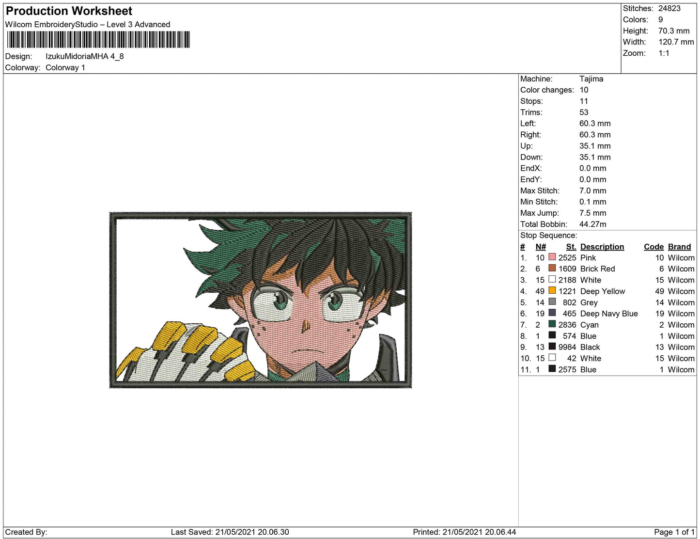Select the Grey description text
The image size is (700, 539).
[x=589, y=302]
